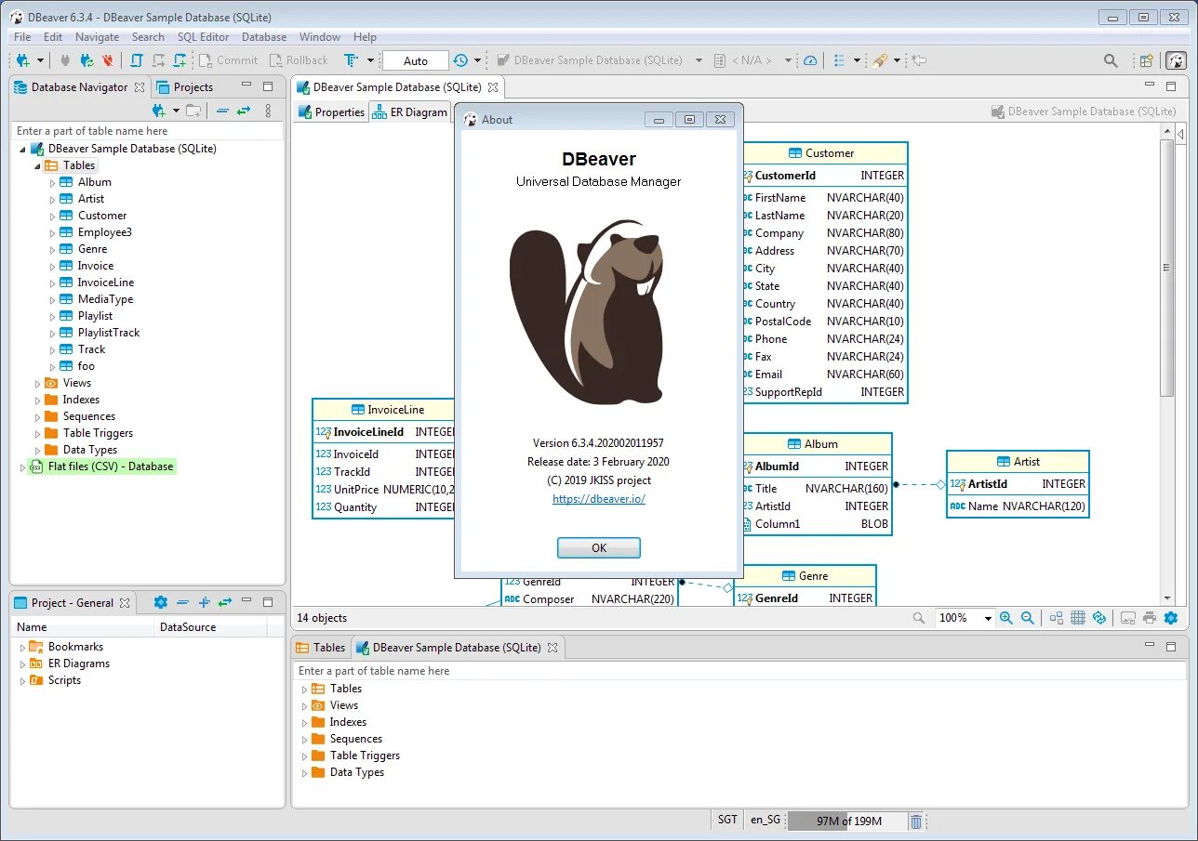
Task: Select the ER Diagram tab
Action: (x=410, y=112)
